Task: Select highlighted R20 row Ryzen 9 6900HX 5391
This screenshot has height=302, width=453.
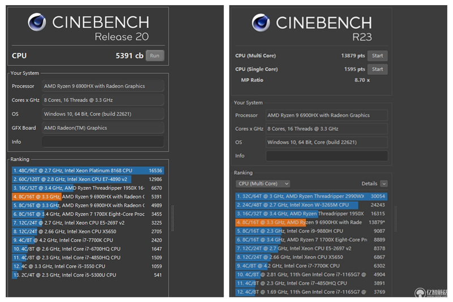Action: point(88,197)
